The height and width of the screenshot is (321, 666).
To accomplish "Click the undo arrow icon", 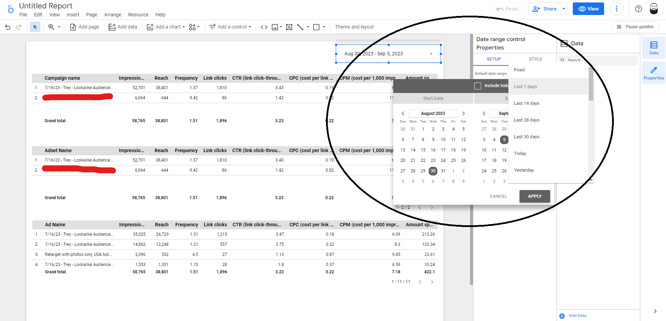I will [8, 27].
